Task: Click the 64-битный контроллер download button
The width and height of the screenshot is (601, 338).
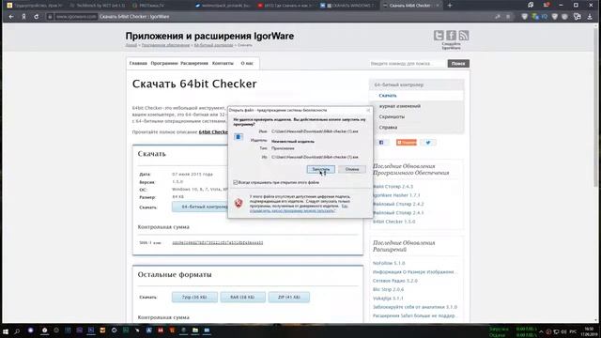Action: point(200,207)
